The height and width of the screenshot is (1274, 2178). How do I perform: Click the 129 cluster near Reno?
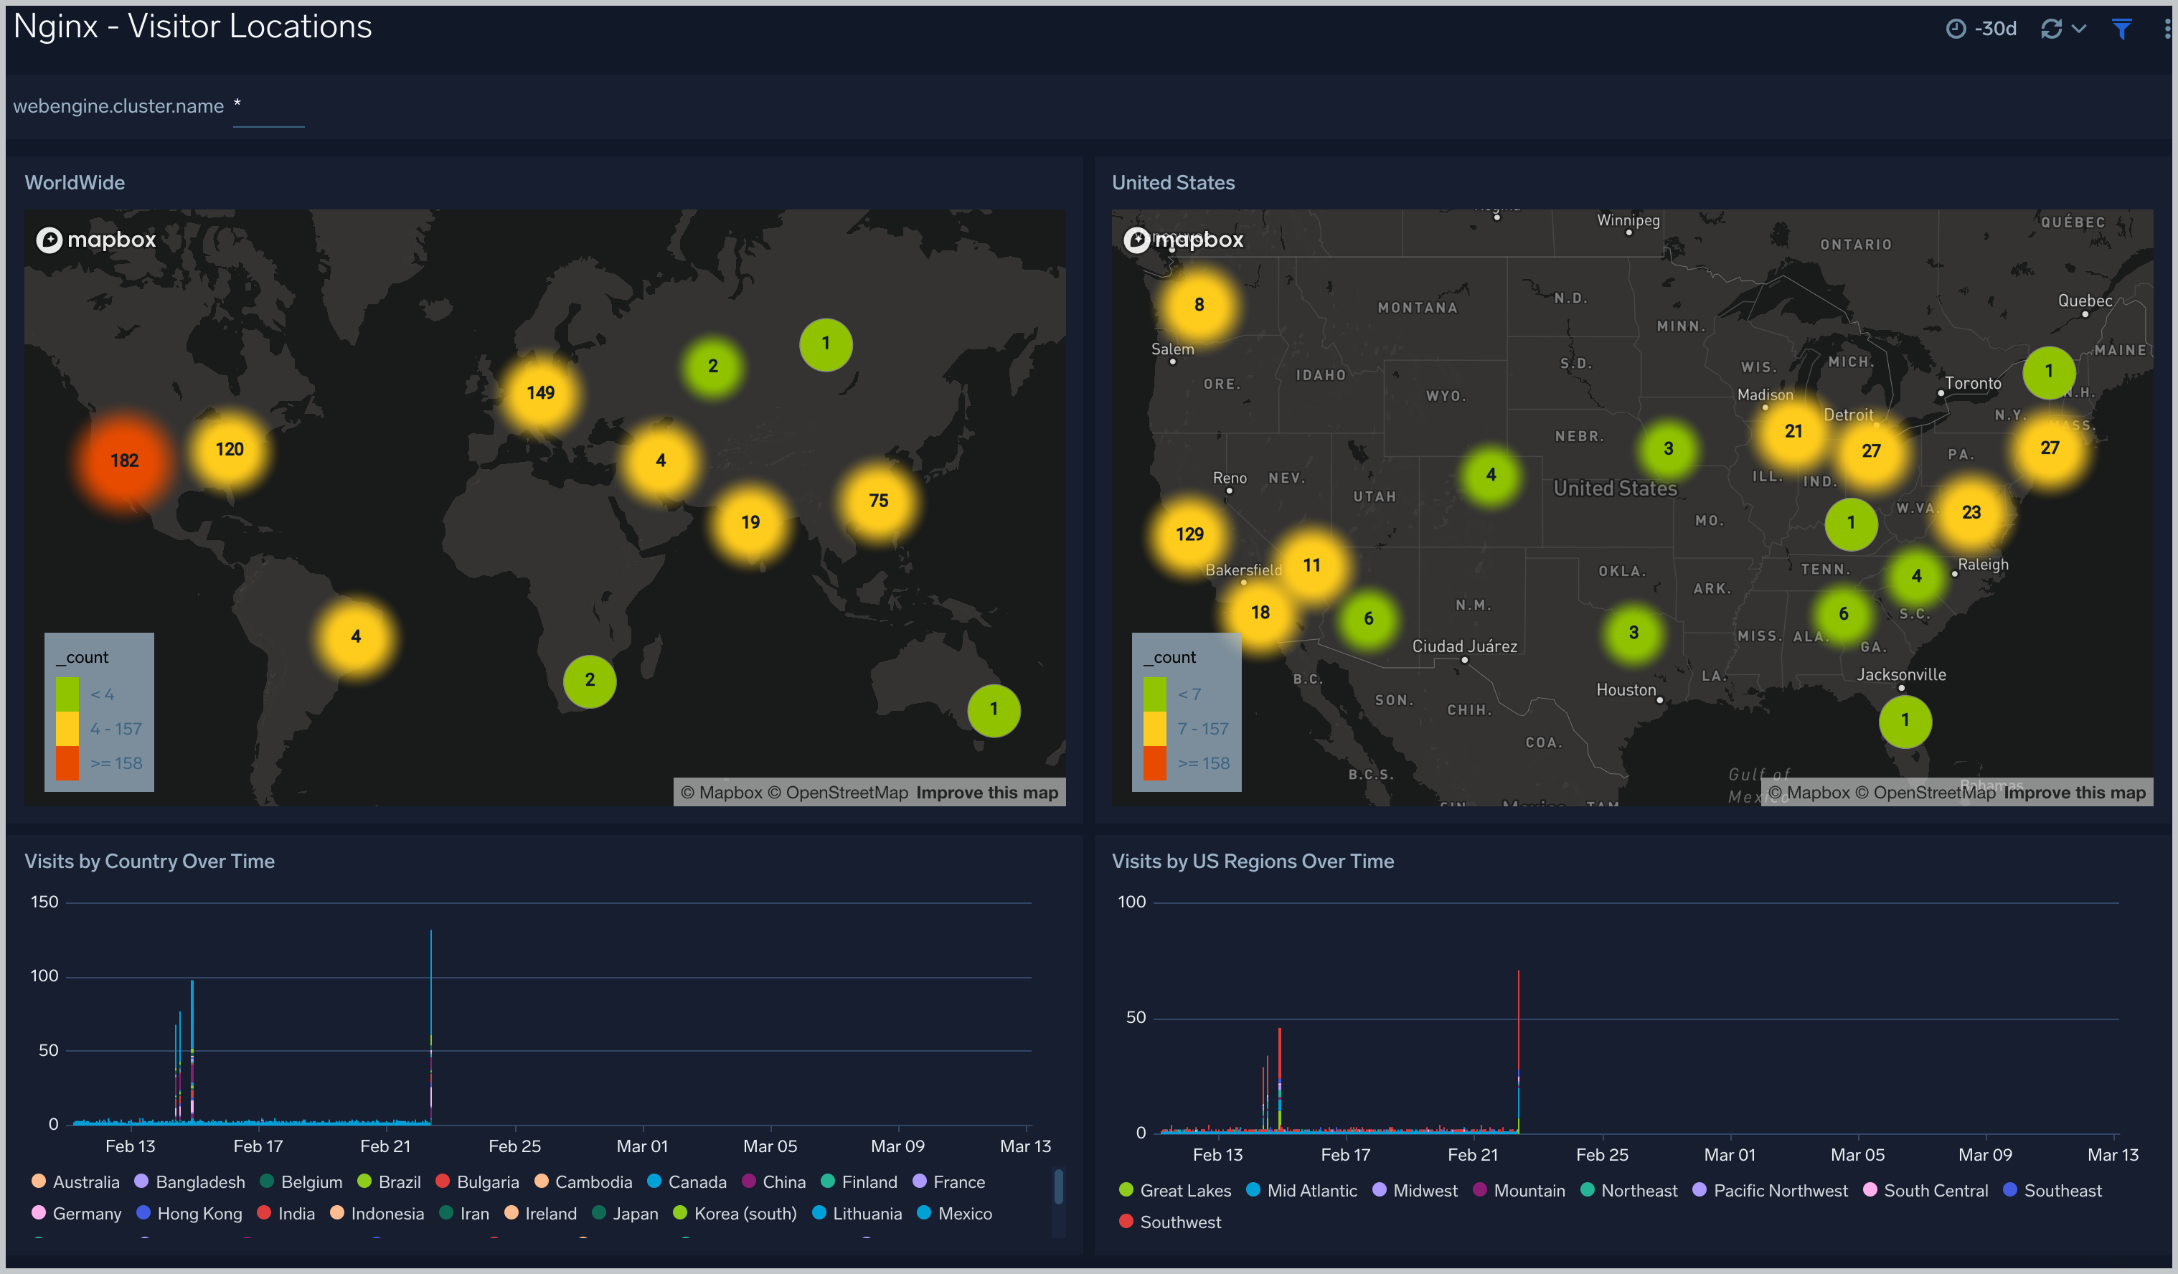[x=1189, y=535]
